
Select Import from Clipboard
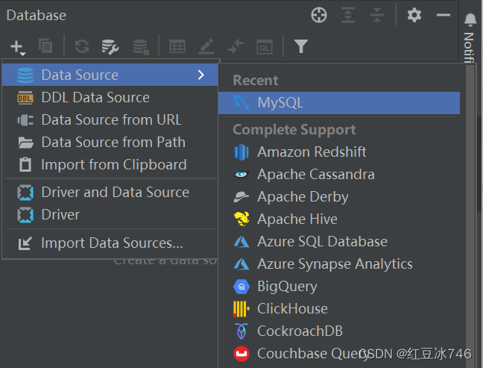pyautogui.click(x=110, y=165)
